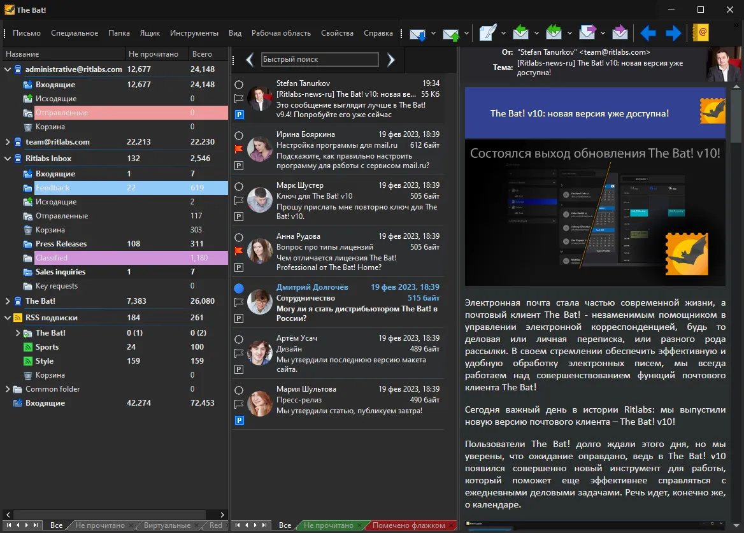
Task: Expand the team@ritlabs.com account
Action: (x=8, y=142)
